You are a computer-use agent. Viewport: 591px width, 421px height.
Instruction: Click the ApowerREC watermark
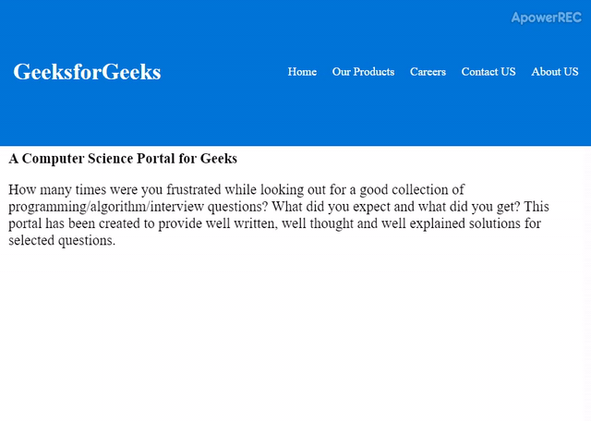click(546, 18)
